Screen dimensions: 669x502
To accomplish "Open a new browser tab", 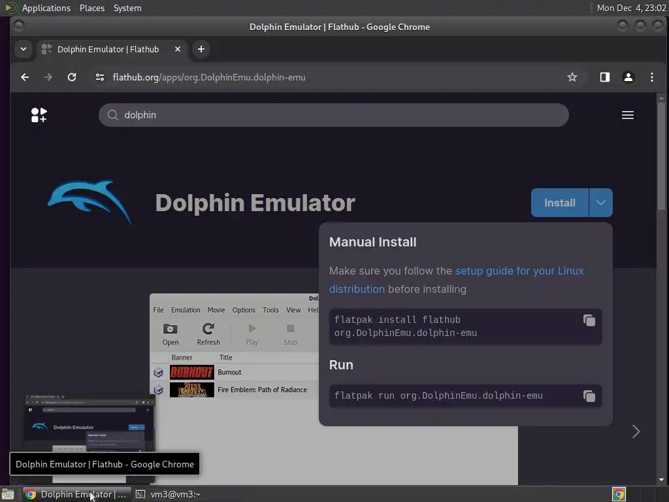I will (x=201, y=49).
